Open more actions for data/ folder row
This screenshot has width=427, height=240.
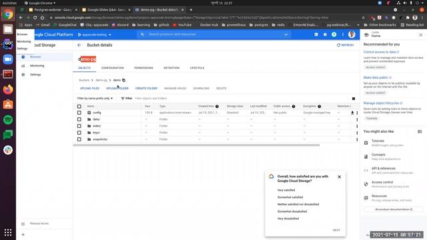coord(357,119)
